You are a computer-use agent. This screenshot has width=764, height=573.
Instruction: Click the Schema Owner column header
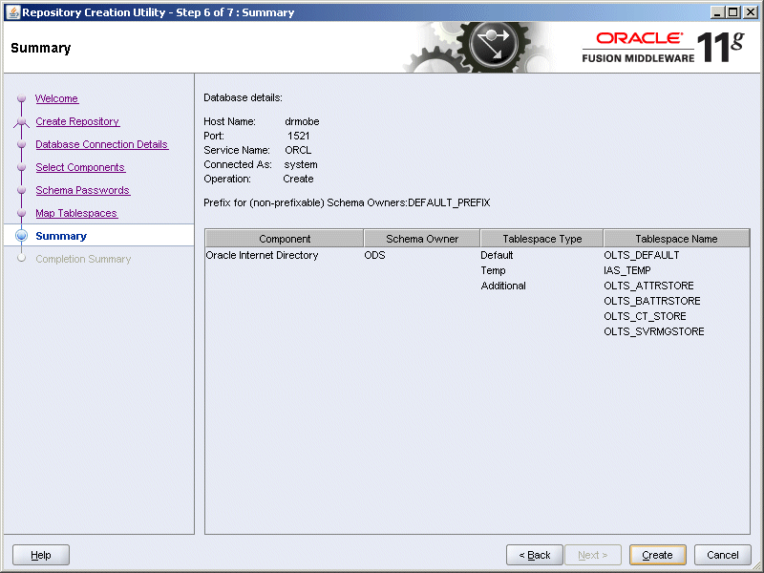tap(422, 239)
